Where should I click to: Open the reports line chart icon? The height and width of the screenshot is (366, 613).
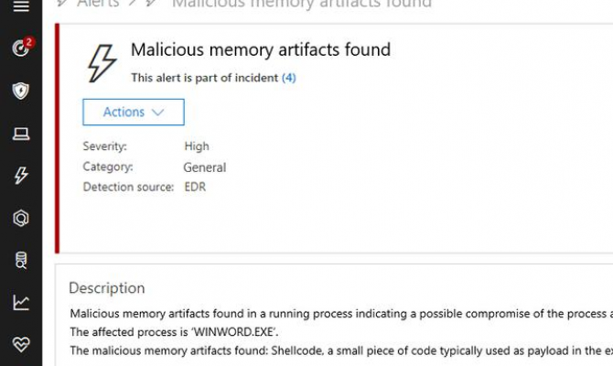coord(20,302)
